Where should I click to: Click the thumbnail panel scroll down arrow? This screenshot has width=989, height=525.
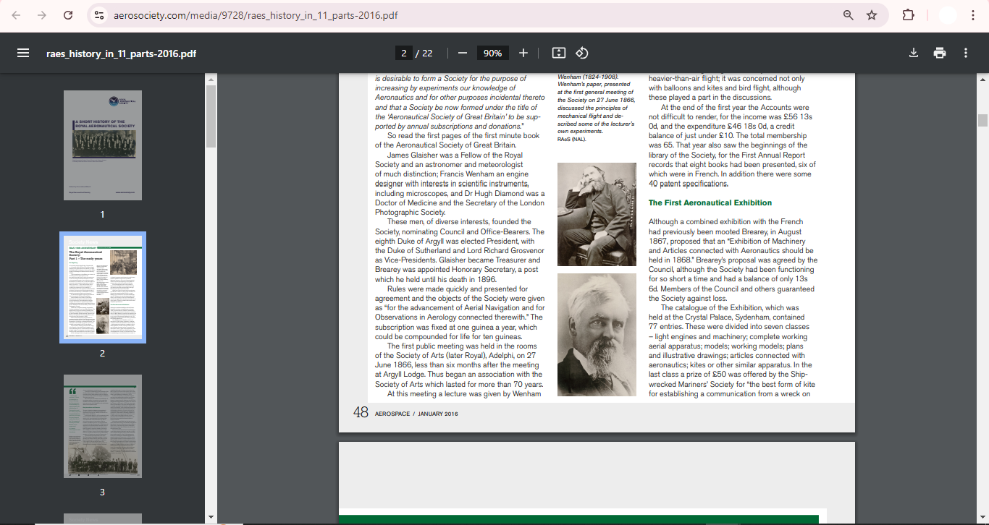tap(211, 516)
